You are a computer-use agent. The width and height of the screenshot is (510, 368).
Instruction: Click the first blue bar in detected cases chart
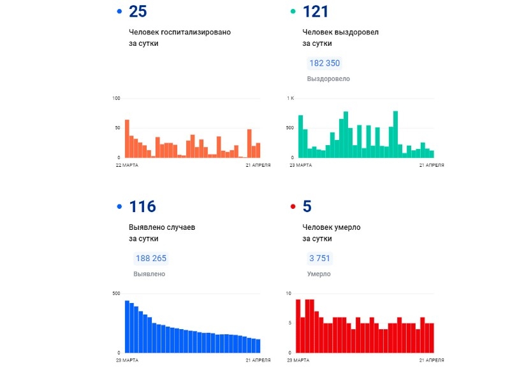coord(127,327)
